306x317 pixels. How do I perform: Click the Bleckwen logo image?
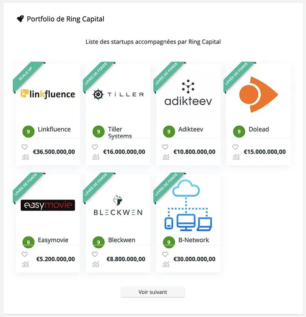(118, 206)
